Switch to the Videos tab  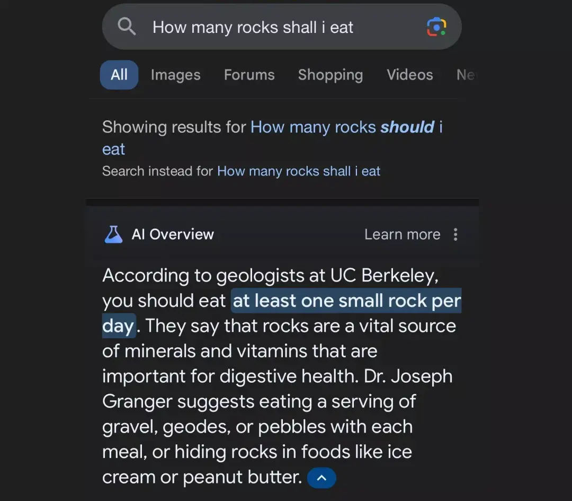(409, 75)
